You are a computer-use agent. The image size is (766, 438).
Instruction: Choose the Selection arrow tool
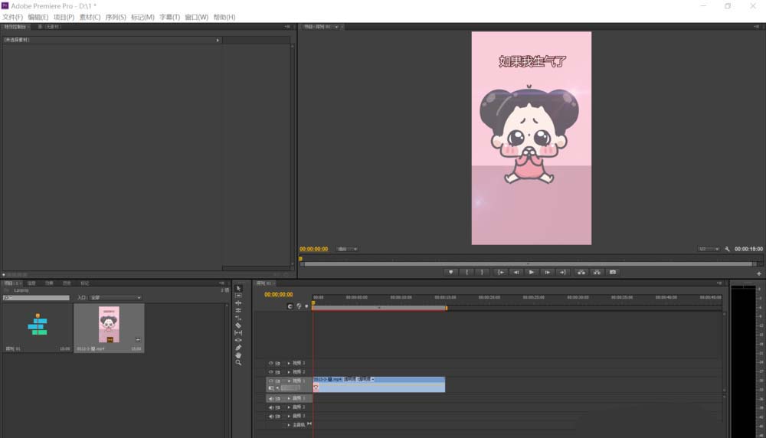tap(238, 288)
